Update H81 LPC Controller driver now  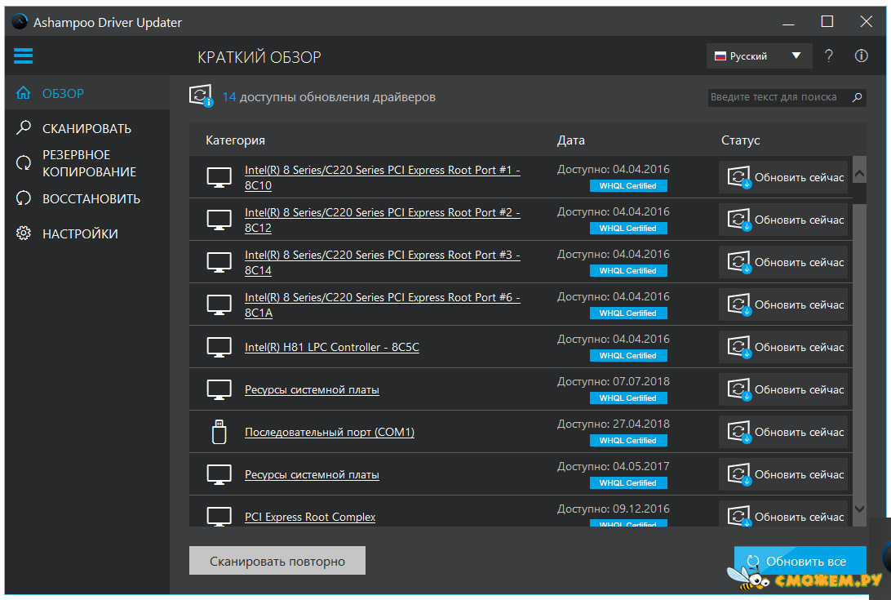783,348
